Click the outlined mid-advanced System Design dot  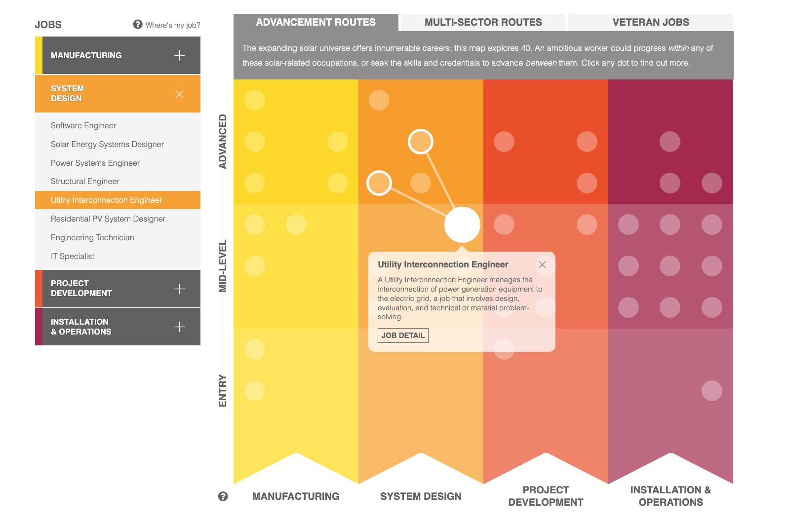click(379, 183)
